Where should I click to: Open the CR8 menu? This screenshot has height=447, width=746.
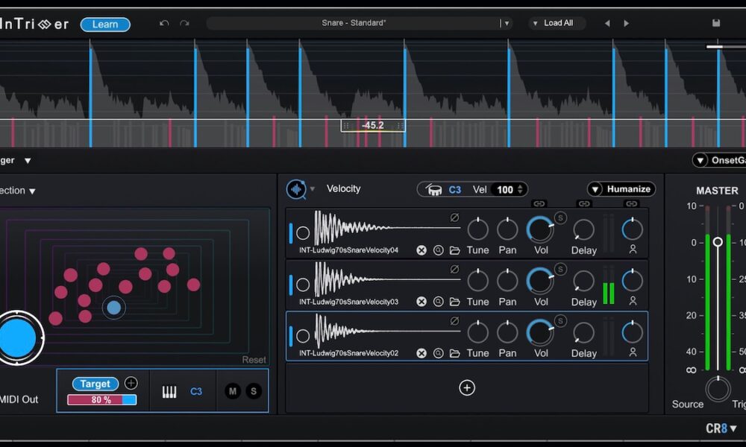[721, 428]
